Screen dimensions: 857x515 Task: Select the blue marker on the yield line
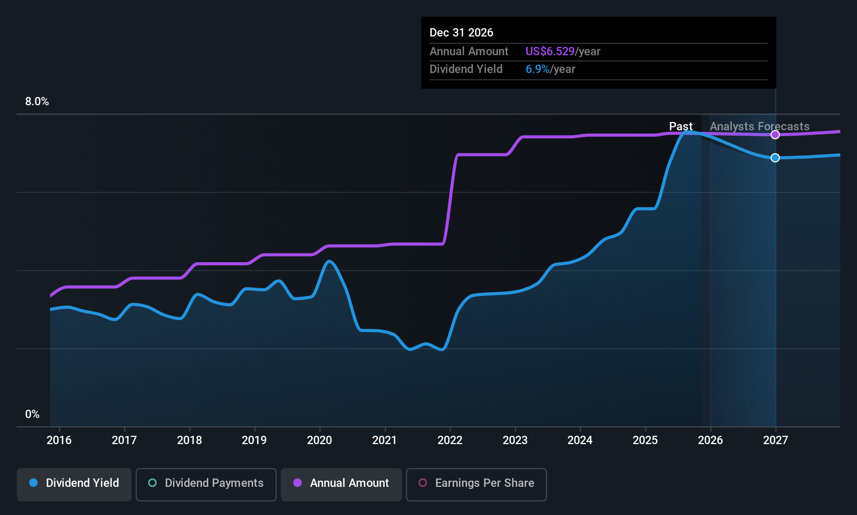[x=775, y=157]
